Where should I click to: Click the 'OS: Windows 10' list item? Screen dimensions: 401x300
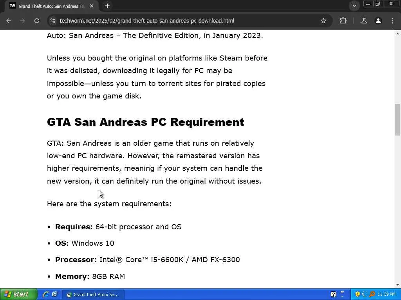click(85, 243)
